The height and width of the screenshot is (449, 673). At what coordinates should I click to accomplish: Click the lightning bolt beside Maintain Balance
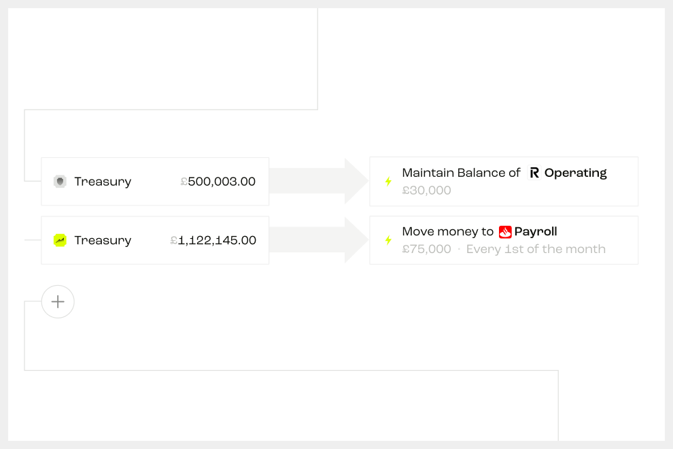coord(388,182)
